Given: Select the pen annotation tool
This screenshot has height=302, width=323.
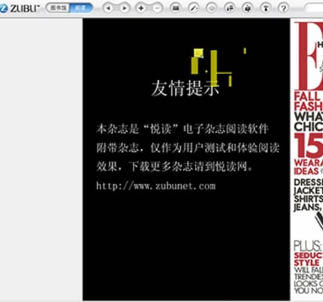Looking at the screenshot, I should click(194, 8).
